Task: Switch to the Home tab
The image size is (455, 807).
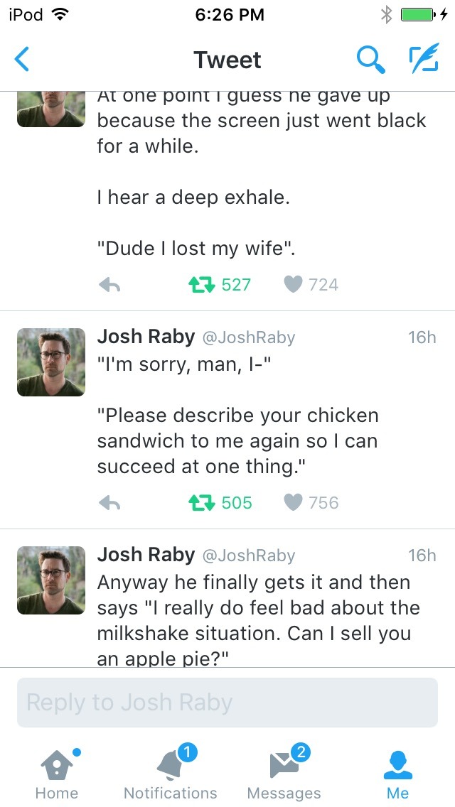Action: pyautogui.click(x=56, y=774)
